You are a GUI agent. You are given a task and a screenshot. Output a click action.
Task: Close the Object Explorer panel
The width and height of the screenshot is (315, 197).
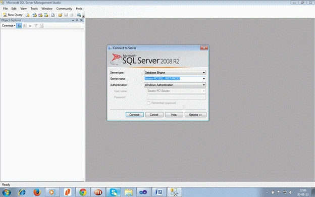(x=81, y=20)
